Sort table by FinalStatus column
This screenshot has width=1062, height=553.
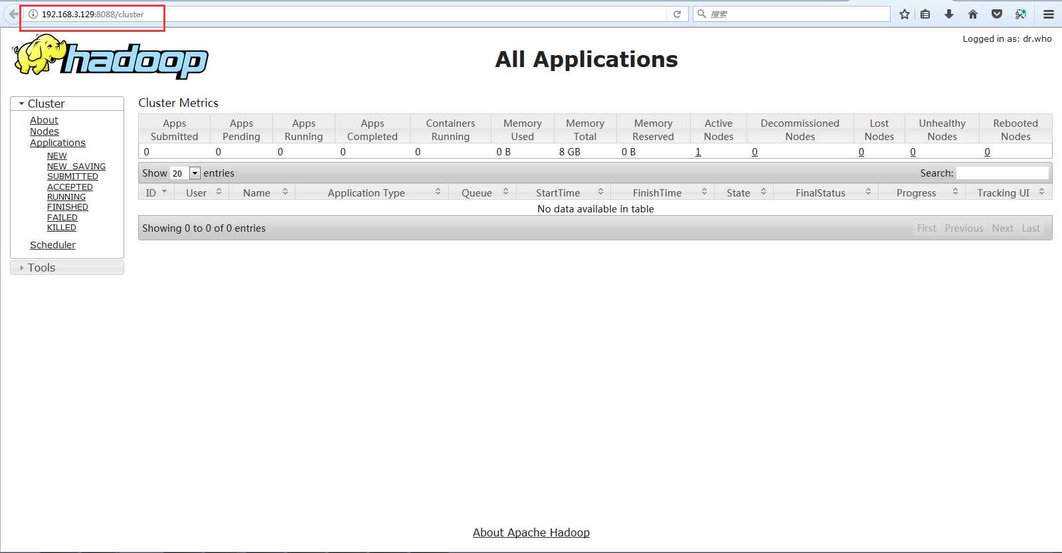[826, 193]
